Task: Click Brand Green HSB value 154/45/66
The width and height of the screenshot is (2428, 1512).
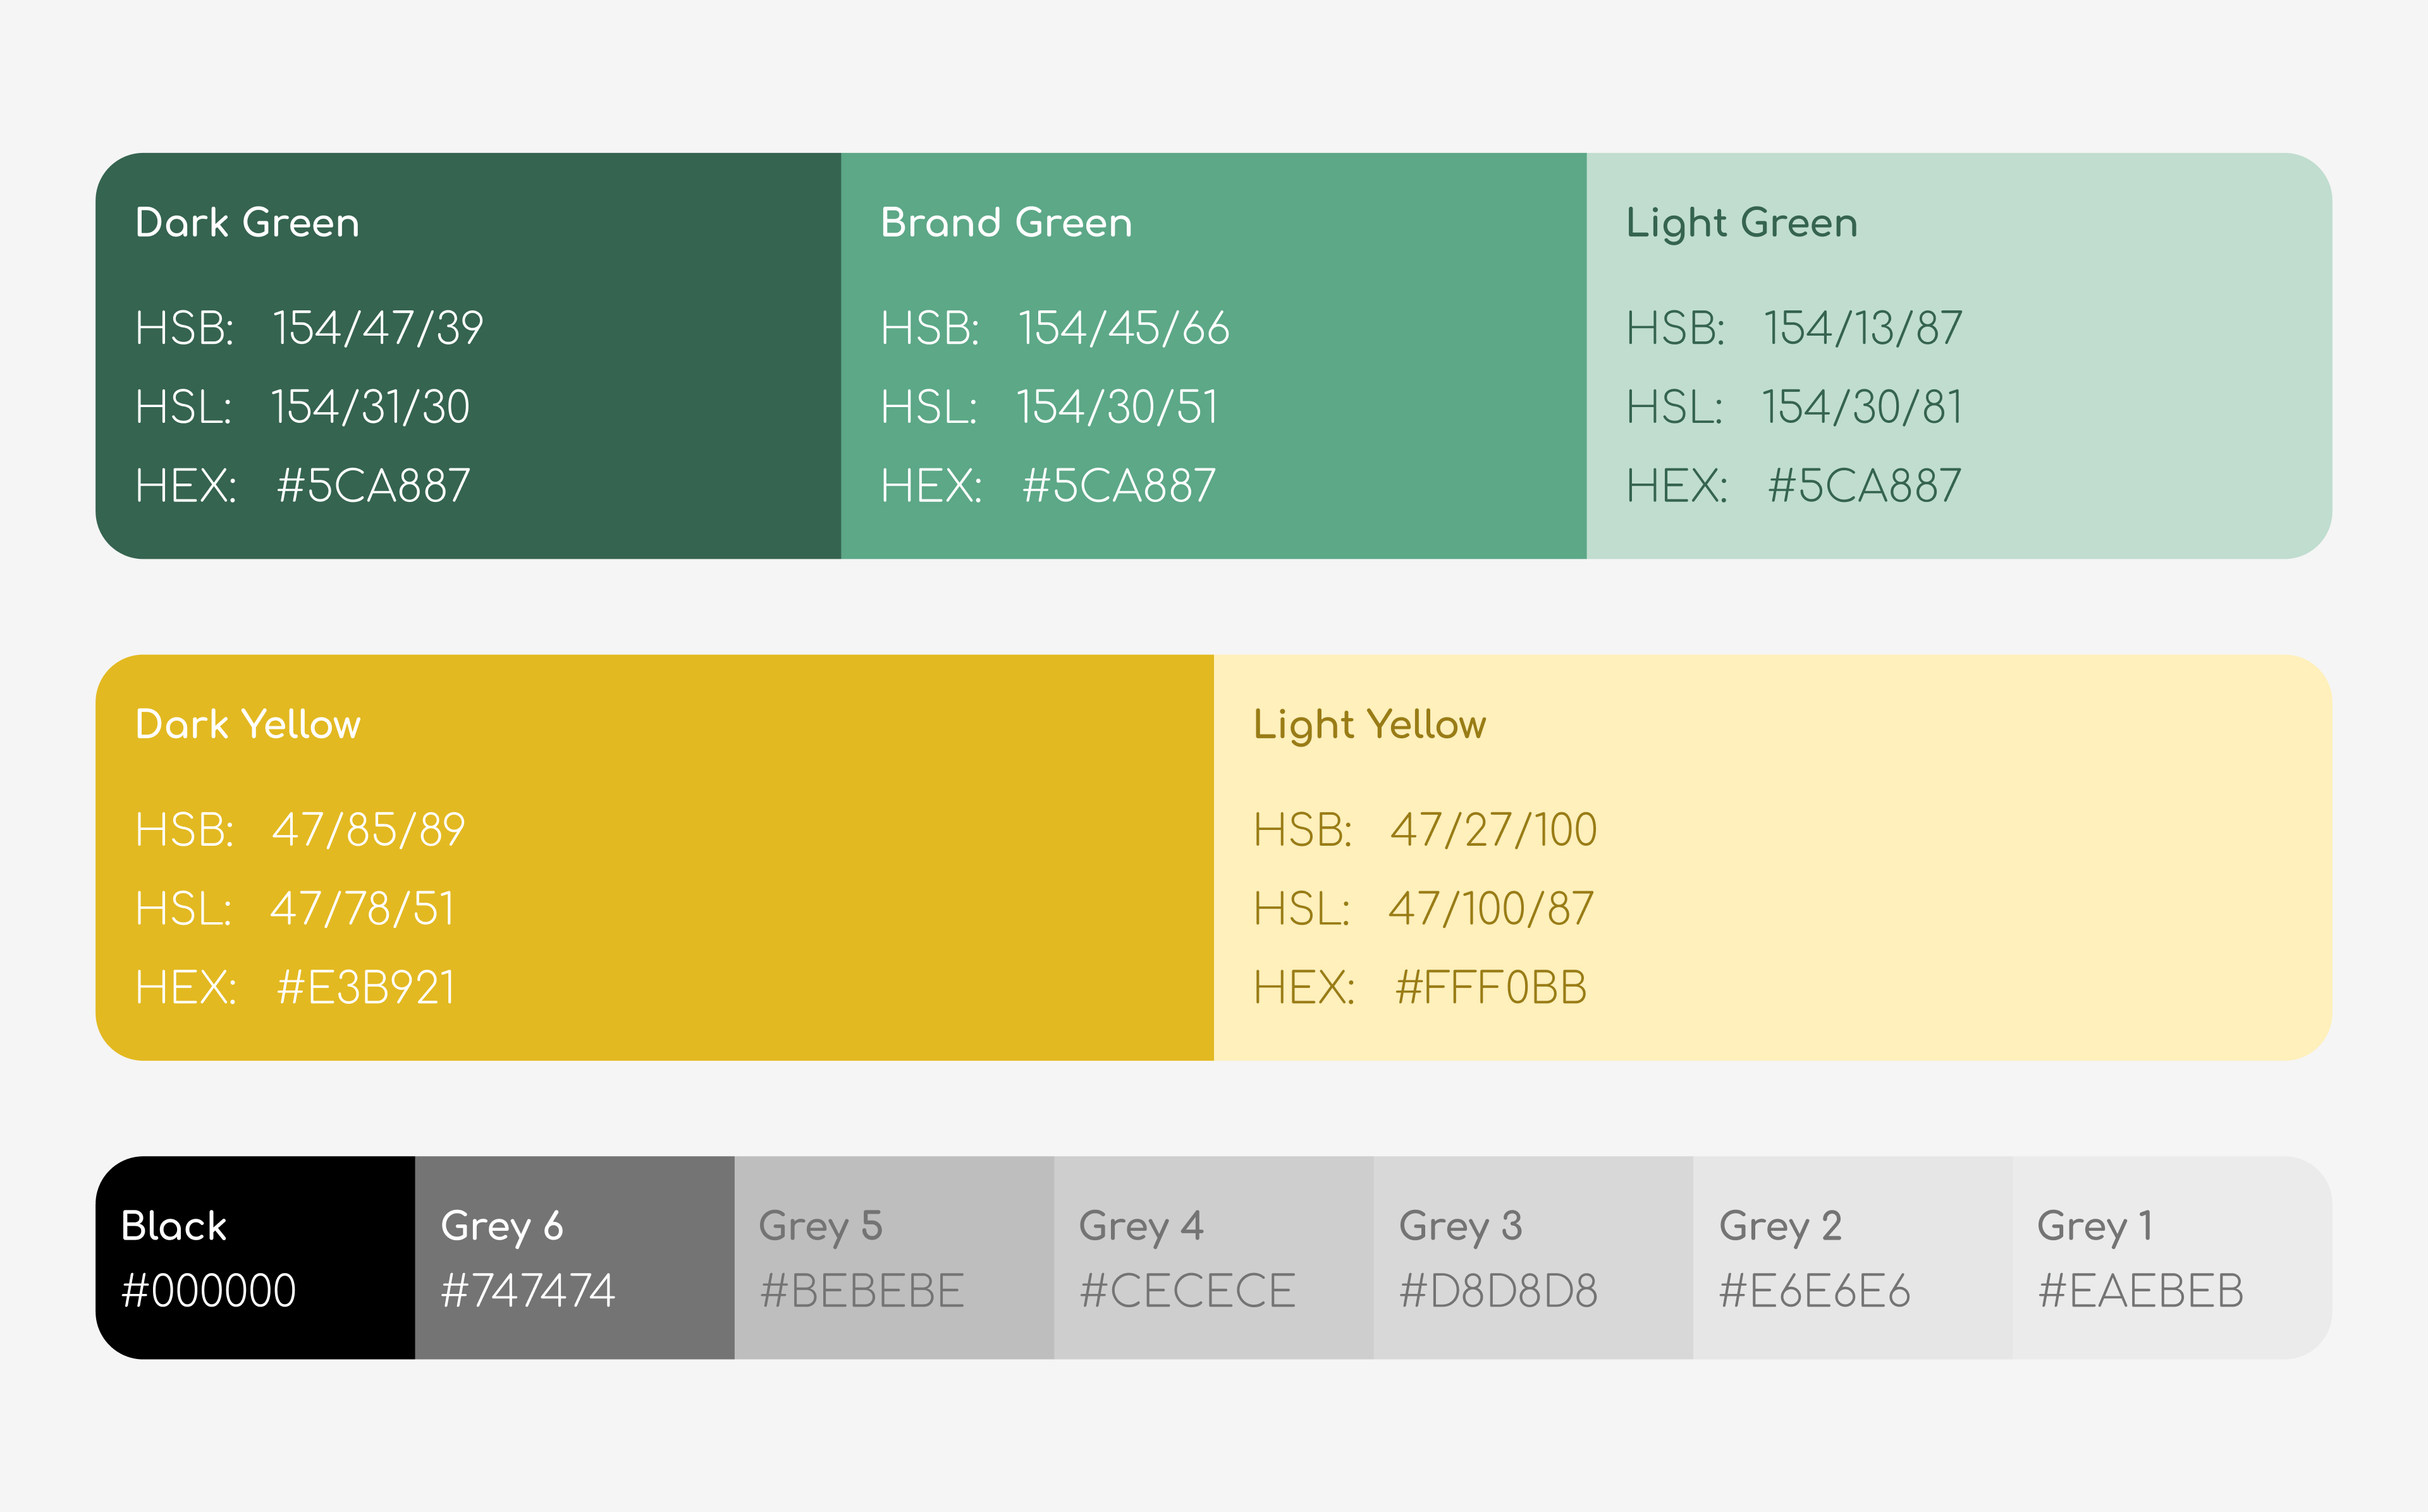Action: [x=1123, y=328]
